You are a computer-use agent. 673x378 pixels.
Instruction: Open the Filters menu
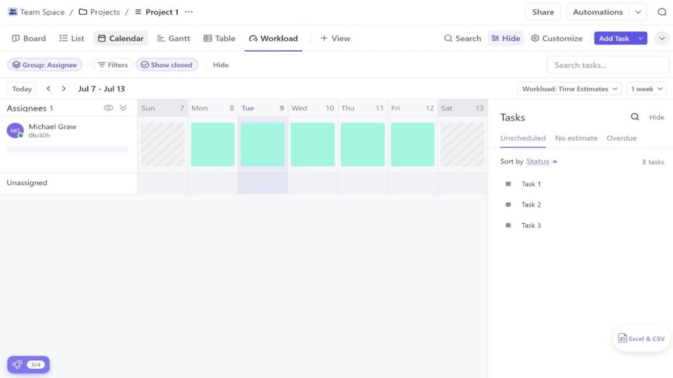point(112,65)
